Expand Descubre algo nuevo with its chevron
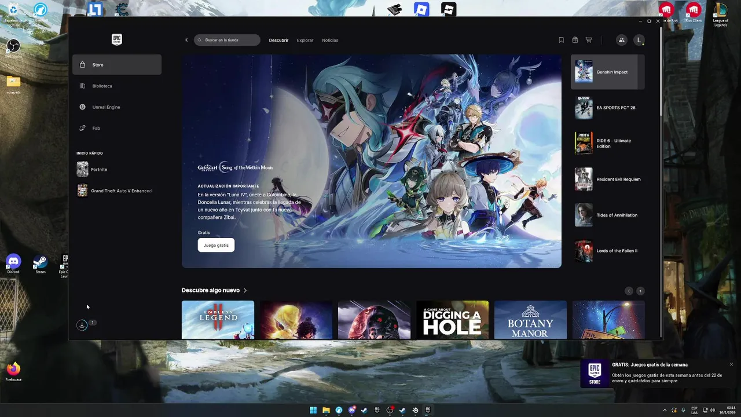741x417 pixels. point(245,290)
